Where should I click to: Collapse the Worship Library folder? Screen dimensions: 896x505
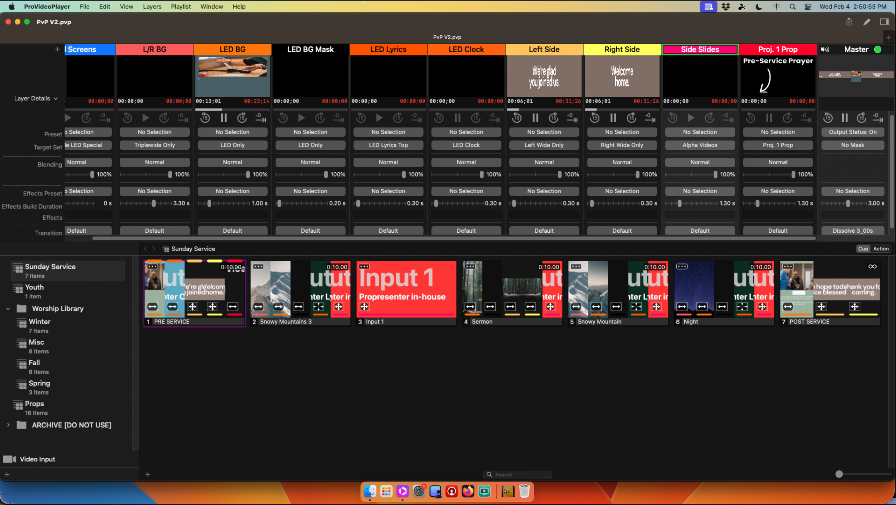point(8,308)
